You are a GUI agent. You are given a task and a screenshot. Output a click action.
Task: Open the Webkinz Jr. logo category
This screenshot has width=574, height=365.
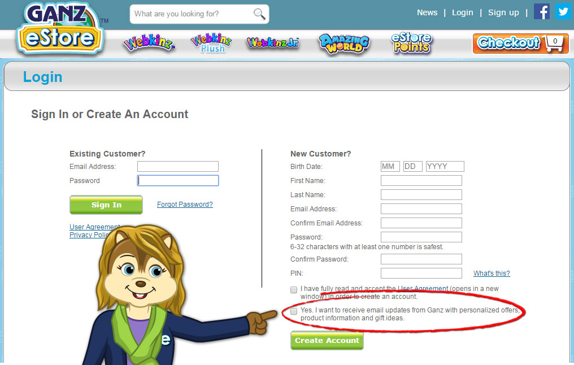tap(273, 43)
